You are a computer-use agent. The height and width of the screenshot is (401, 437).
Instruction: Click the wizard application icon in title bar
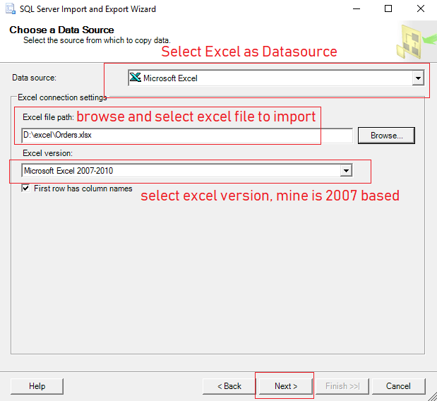point(11,9)
